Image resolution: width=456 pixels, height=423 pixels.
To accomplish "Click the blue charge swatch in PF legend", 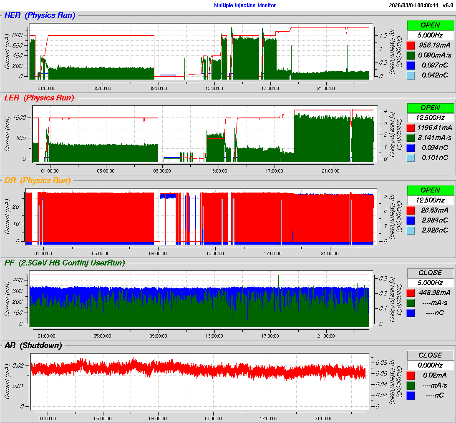I will (x=411, y=313).
